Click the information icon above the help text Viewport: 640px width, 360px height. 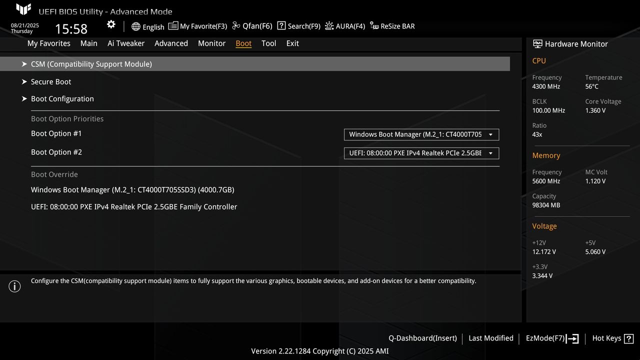14,286
